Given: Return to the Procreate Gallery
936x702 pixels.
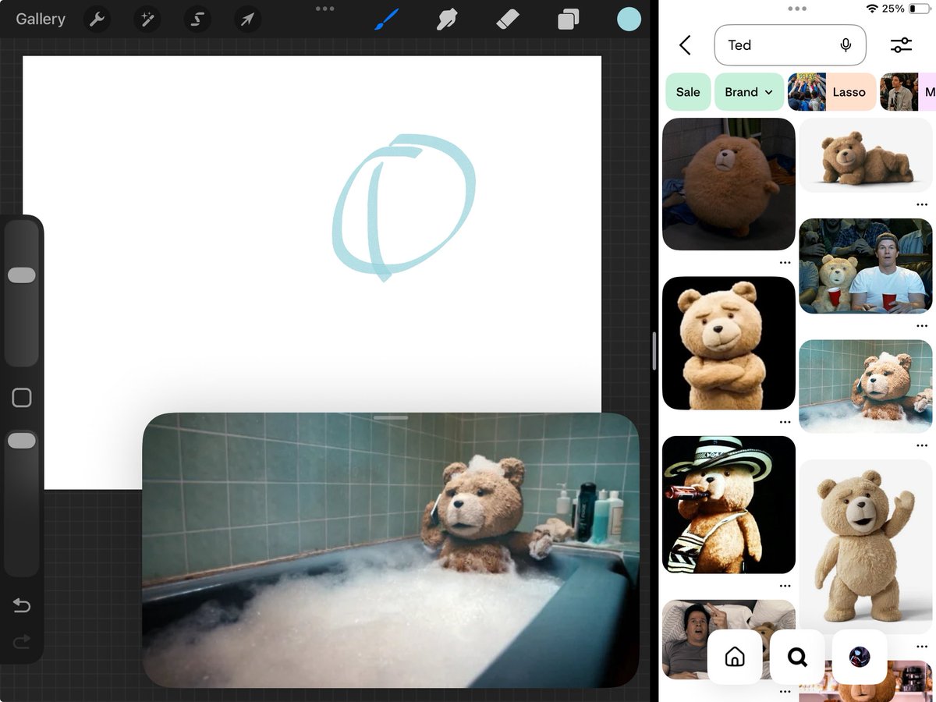Looking at the screenshot, I should [41, 19].
